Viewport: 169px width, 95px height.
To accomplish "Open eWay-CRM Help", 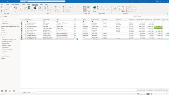I will tap(119, 8).
